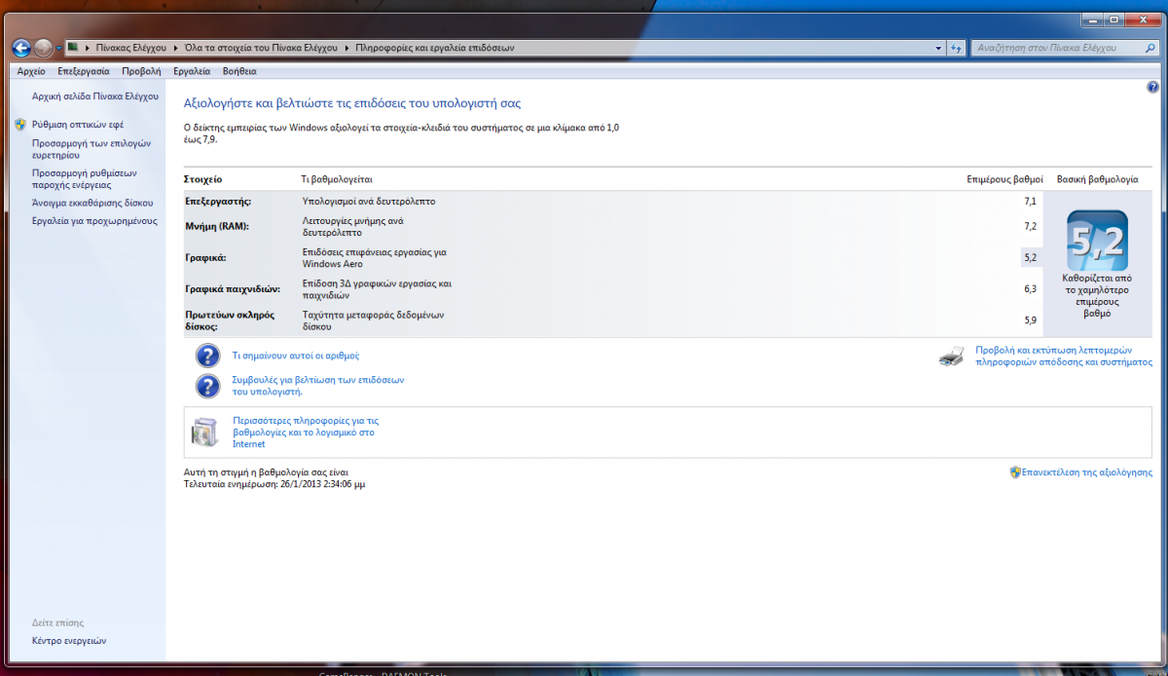This screenshot has height=676, width=1168.
Task: Refresh the Control Panel page
Action: pos(956,48)
